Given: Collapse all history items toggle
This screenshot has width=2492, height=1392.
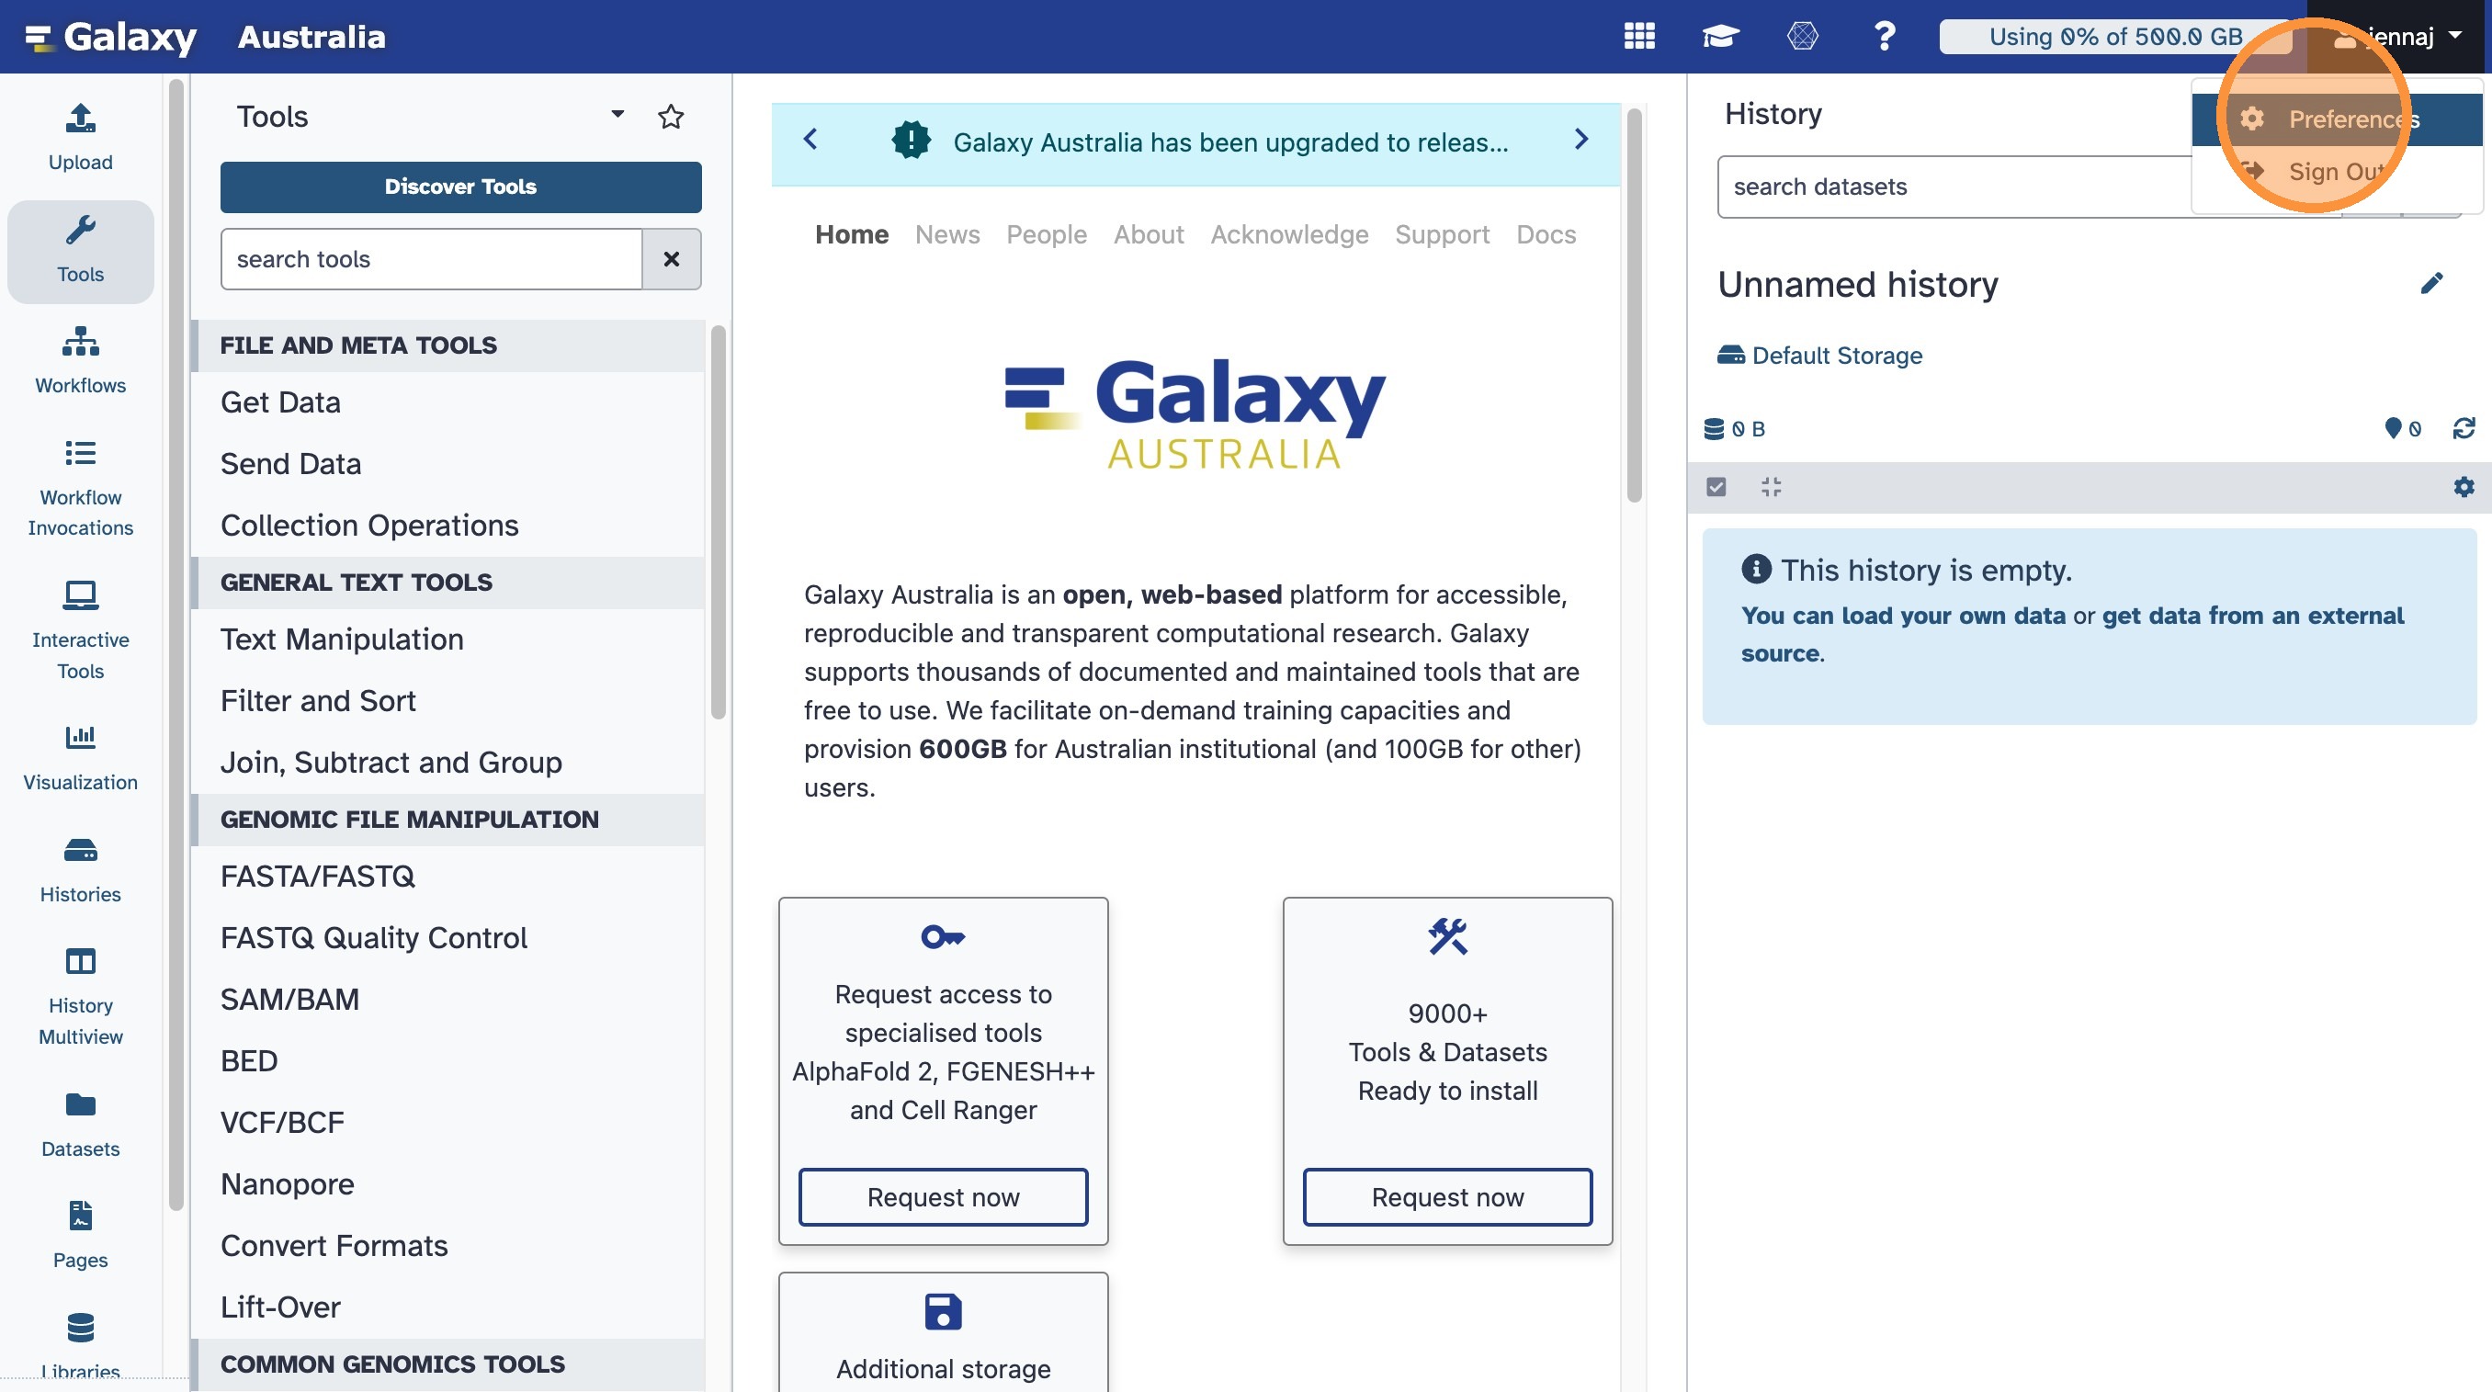Looking at the screenshot, I should coord(1771,487).
